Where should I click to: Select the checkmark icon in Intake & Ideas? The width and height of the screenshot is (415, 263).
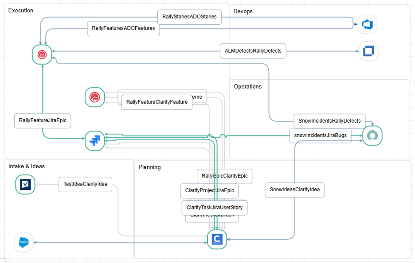point(25,184)
